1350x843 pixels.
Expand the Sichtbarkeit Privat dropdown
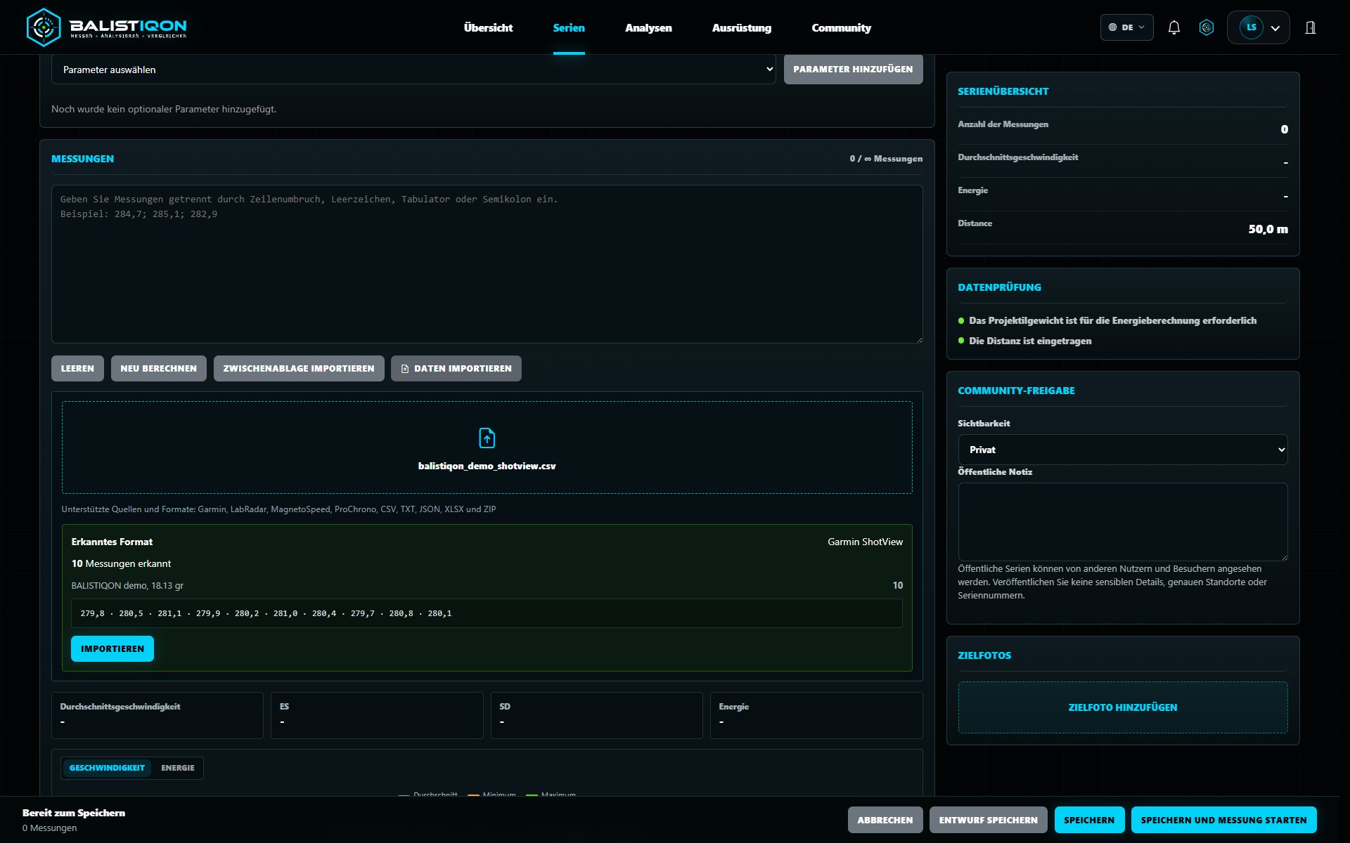[x=1122, y=450]
